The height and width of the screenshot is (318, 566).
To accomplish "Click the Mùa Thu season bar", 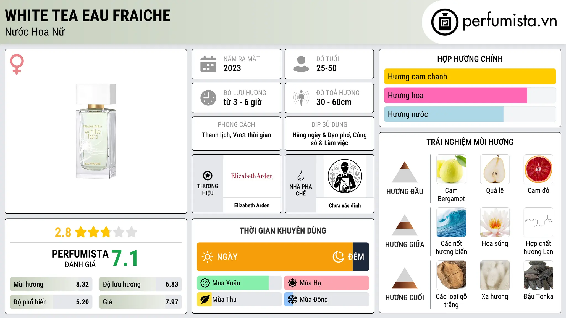I will pyautogui.click(x=239, y=300).
